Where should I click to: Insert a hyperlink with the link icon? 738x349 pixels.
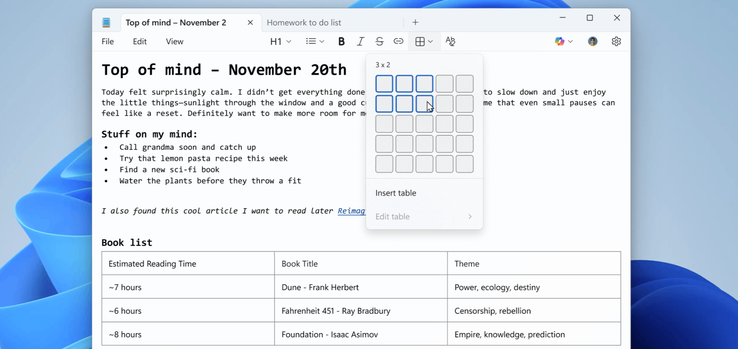coord(399,41)
